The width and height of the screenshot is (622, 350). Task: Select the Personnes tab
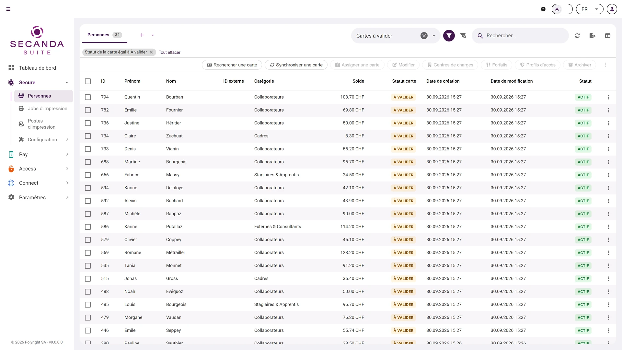(105, 35)
